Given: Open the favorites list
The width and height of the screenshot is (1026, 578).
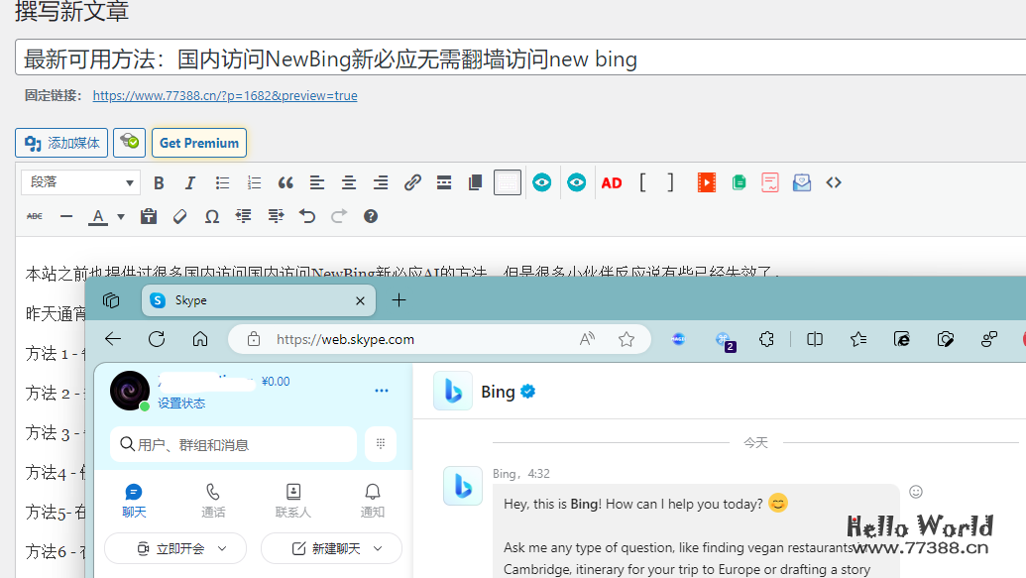Looking at the screenshot, I should (858, 339).
